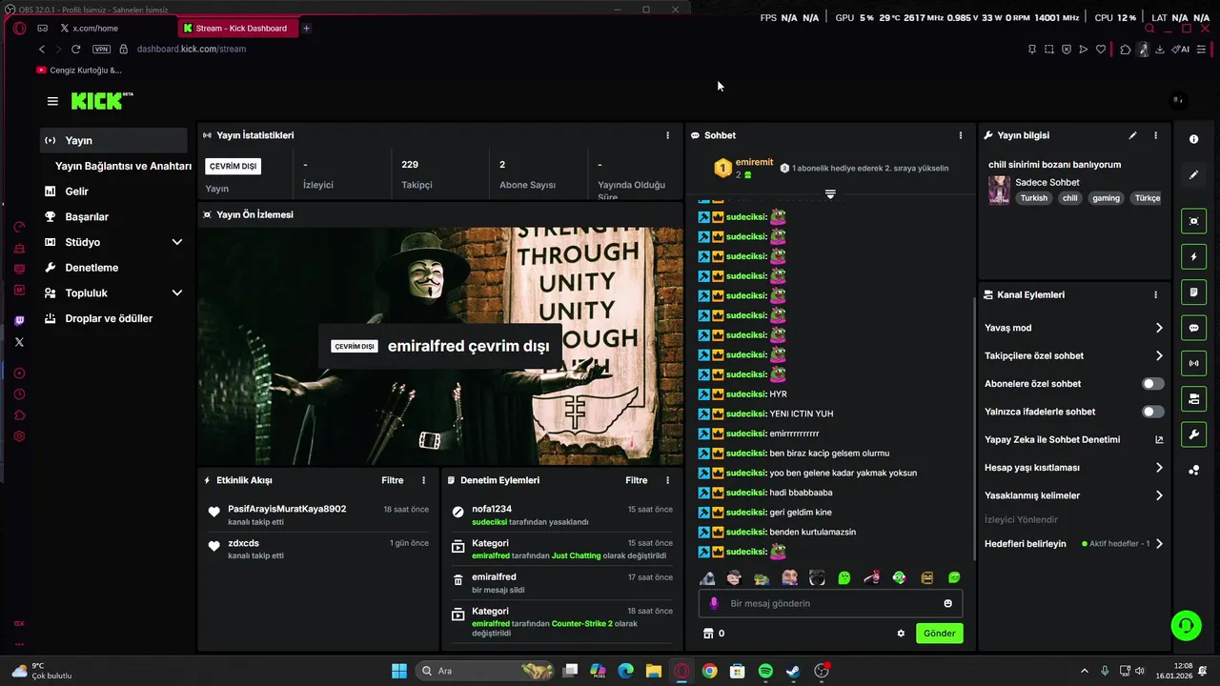This screenshot has width=1220, height=686.
Task: Open Spotify from taskbar
Action: click(765, 671)
